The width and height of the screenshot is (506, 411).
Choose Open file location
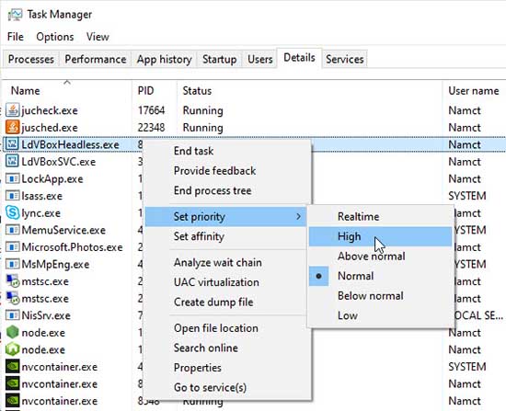(x=216, y=328)
